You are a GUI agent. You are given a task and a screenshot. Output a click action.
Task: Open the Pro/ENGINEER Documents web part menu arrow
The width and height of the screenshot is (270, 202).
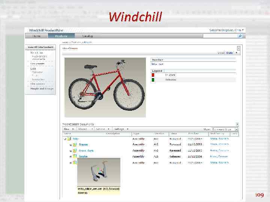(x=237, y=124)
